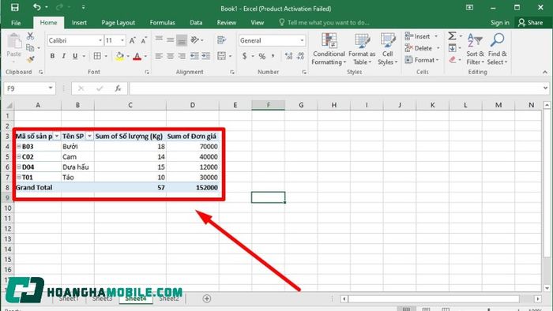Screen dimensions: 553x311
Task: Open the File tab
Action: [x=16, y=23]
